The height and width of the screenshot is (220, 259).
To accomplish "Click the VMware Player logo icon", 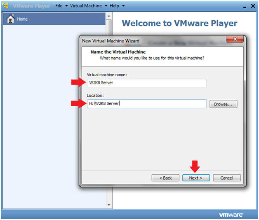I will pos(6,6).
